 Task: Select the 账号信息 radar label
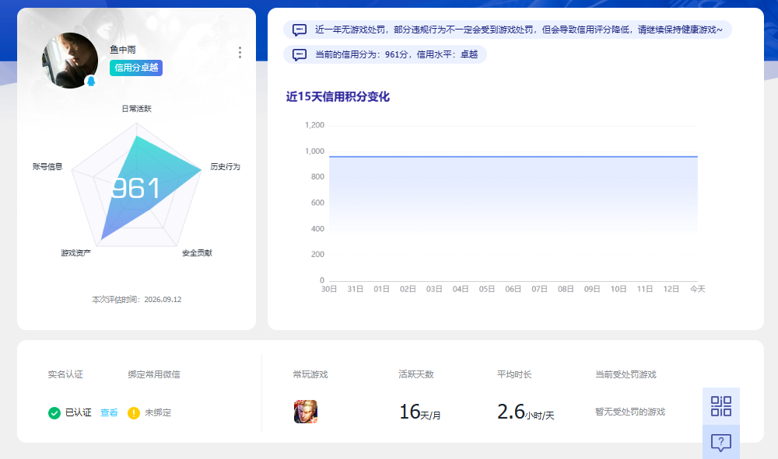pyautogui.click(x=47, y=166)
